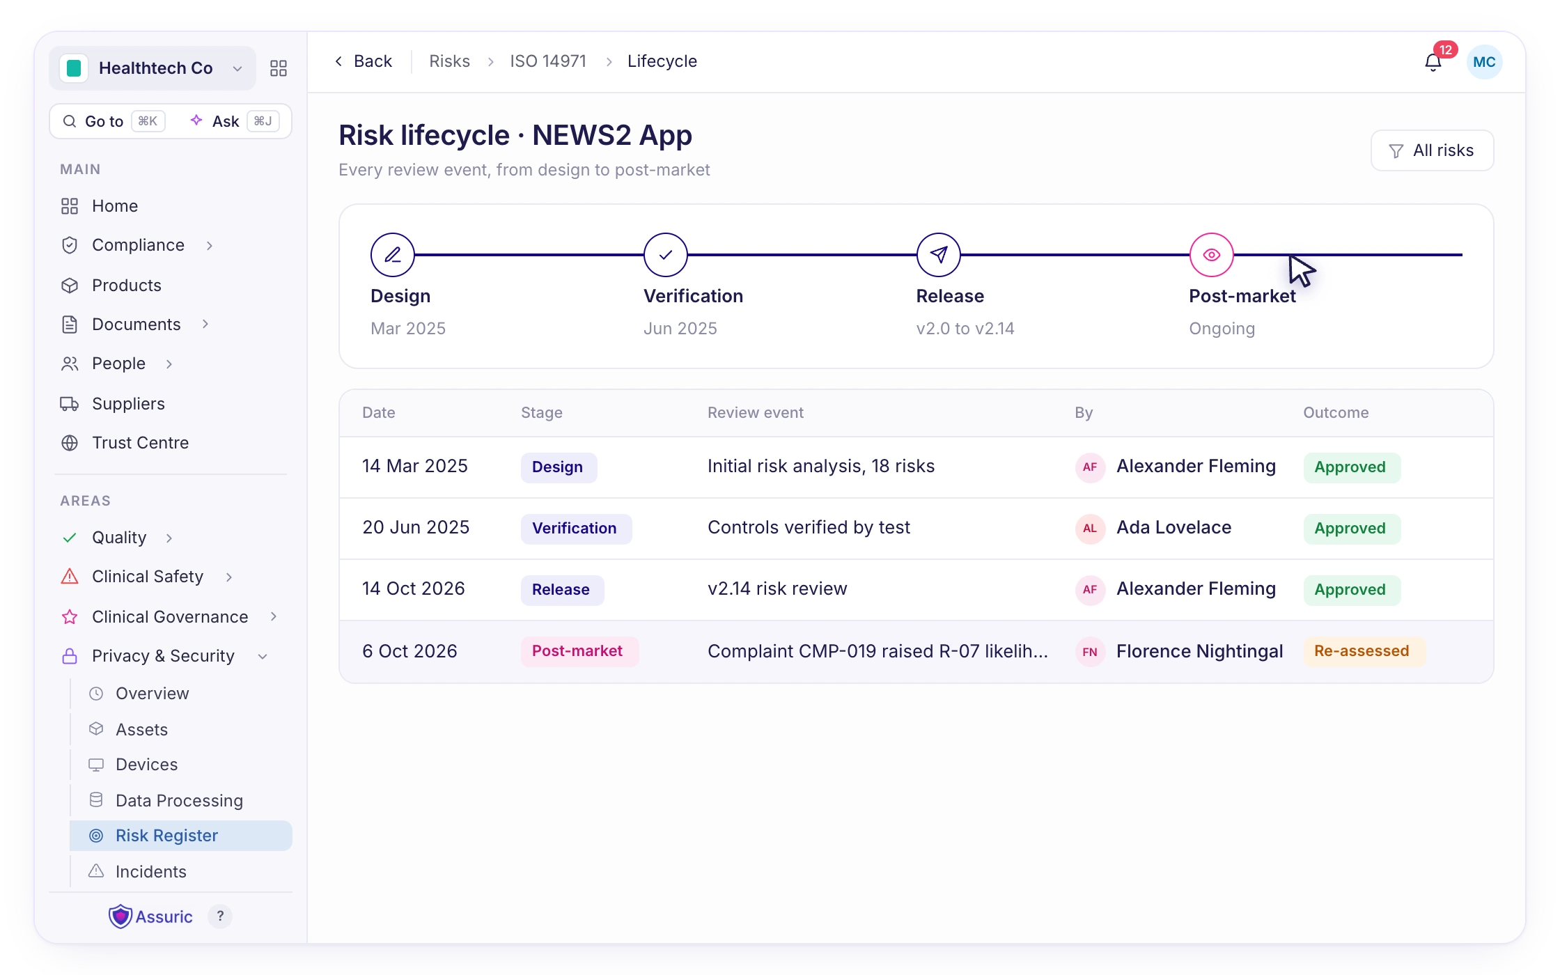
Task: Click the AL avatar beside Ada Lovelace
Action: pyautogui.click(x=1090, y=529)
